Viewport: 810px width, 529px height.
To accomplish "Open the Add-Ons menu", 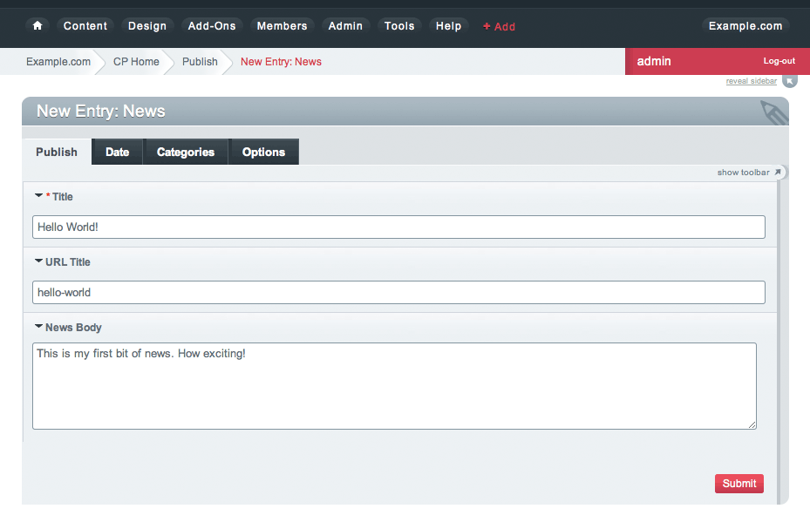I will coord(211,26).
